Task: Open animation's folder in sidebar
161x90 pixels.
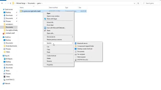Action: [9, 24]
